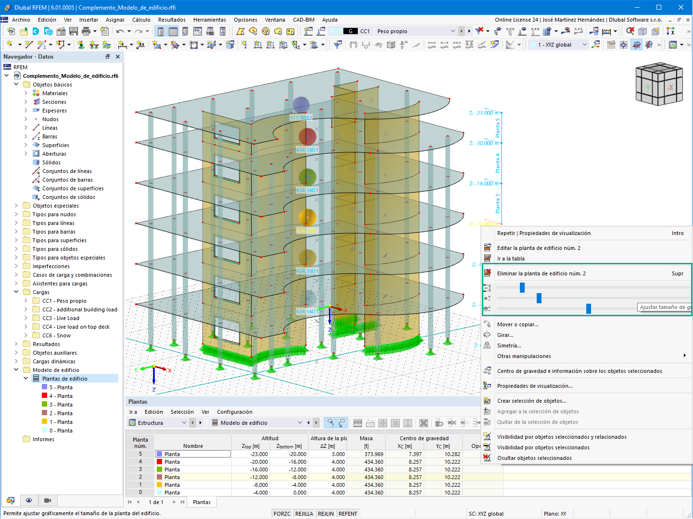Image resolution: width=693 pixels, height=519 pixels.
Task: Click the New model icon
Action: coord(11,31)
